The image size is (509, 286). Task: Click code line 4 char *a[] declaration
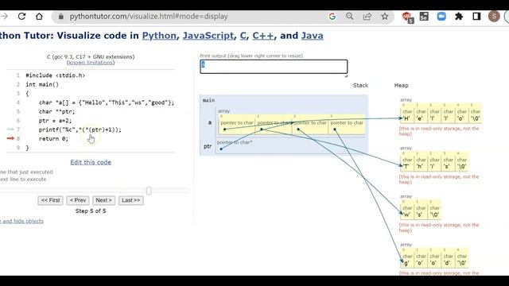coord(107,102)
